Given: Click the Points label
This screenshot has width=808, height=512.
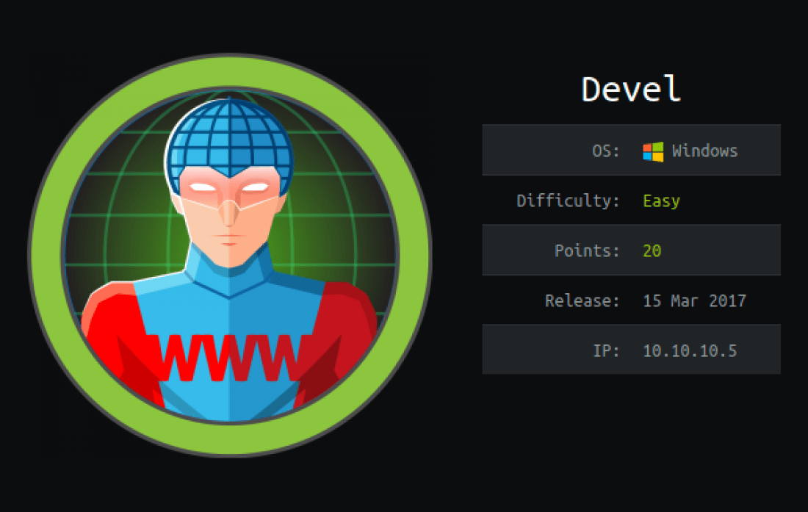Looking at the screenshot, I should click(587, 250).
